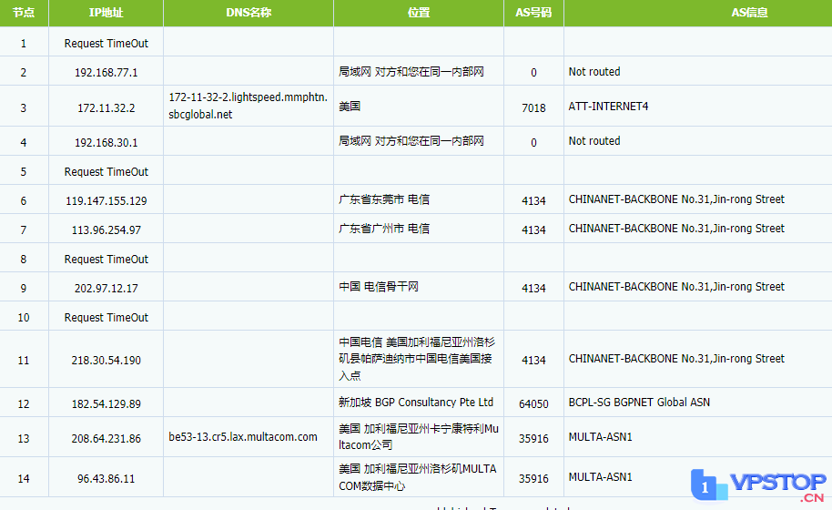
Task: Click location 中国 电信骨干网
Action: coord(379,287)
